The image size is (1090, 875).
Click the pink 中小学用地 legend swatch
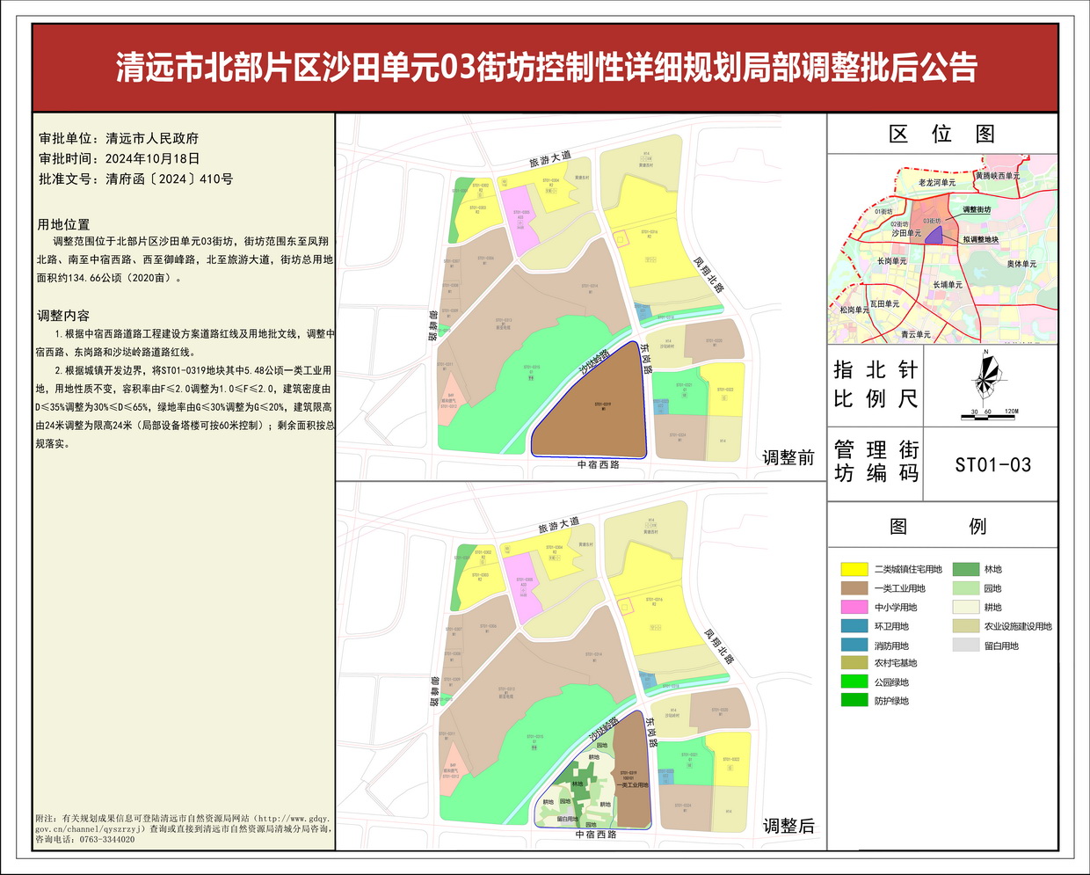[854, 608]
